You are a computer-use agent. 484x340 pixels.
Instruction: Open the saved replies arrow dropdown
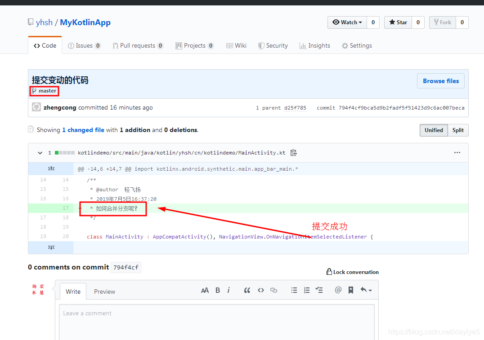pos(366,290)
